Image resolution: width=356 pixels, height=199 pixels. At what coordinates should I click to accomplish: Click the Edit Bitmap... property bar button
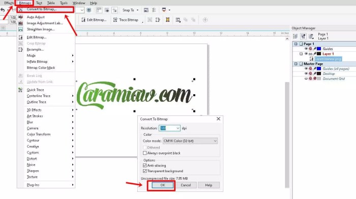tap(94, 20)
